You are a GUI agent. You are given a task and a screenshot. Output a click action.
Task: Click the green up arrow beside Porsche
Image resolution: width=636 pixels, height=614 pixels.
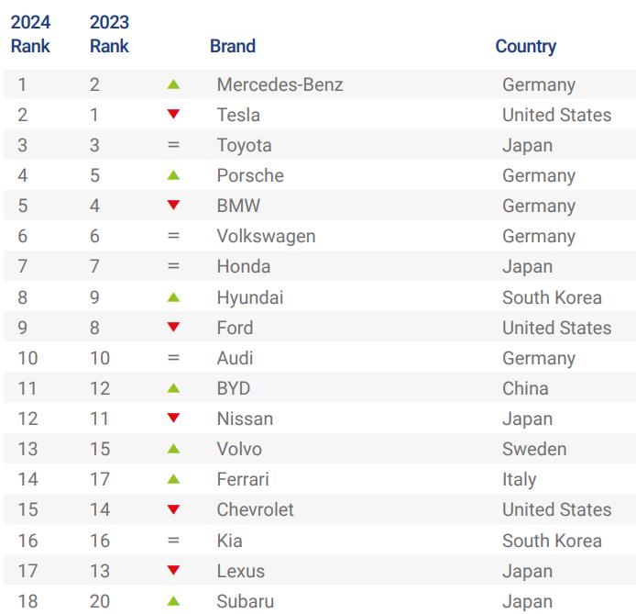[x=174, y=175]
